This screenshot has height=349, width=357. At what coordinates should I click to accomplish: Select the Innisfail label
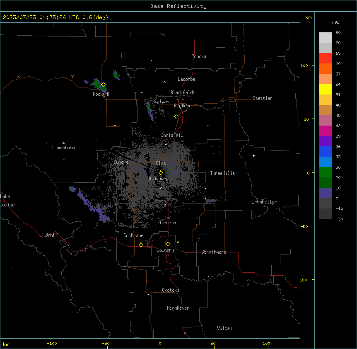click(x=172, y=135)
